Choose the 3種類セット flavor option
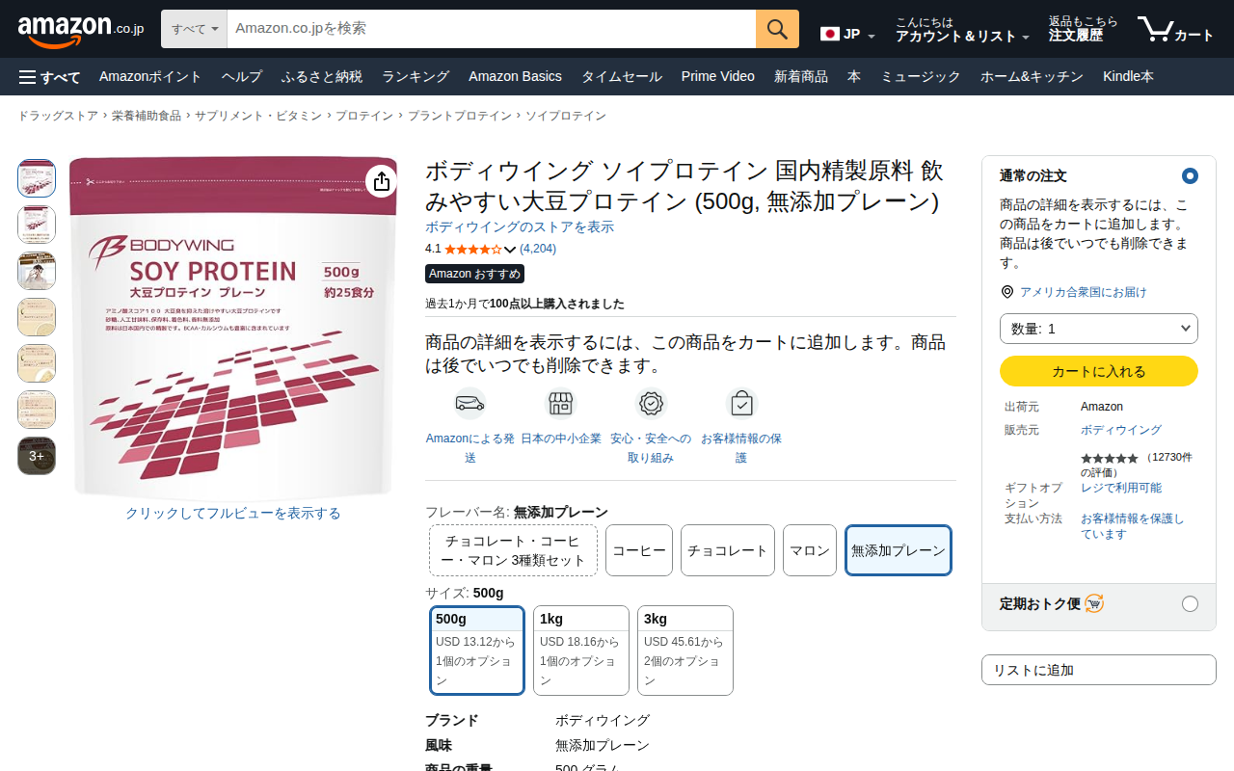 514,550
